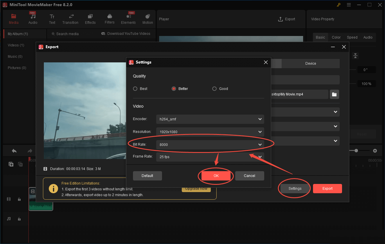Viewport: 385px width, 244px height.
Task: Click the add track icon in timeline
Action: [x=11, y=164]
